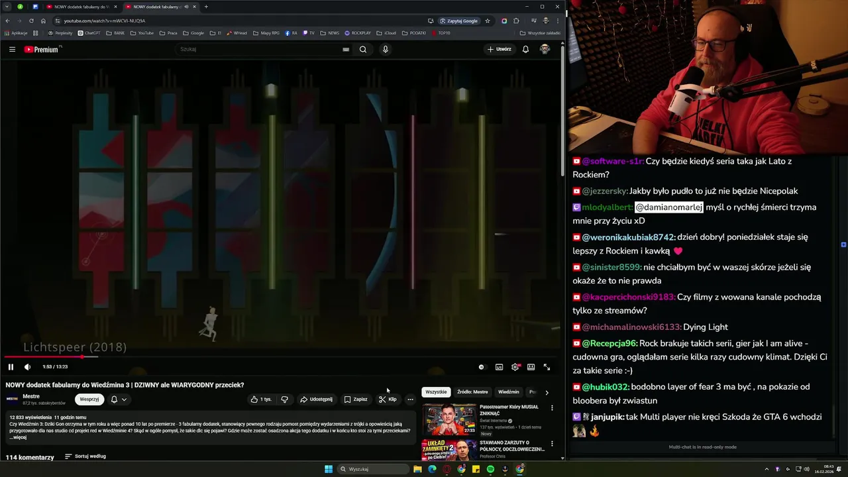Image resolution: width=848 pixels, height=477 pixels.
Task: Go to the YouTube Premium home logo
Action: (x=43, y=49)
